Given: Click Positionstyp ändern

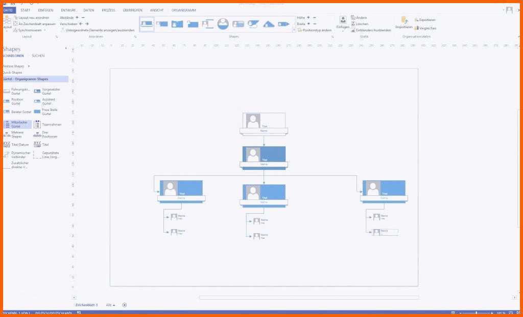Looking at the screenshot, I should click(314, 30).
